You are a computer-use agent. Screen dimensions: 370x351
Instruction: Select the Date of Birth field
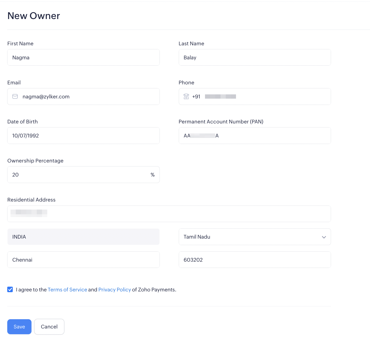tap(83, 136)
